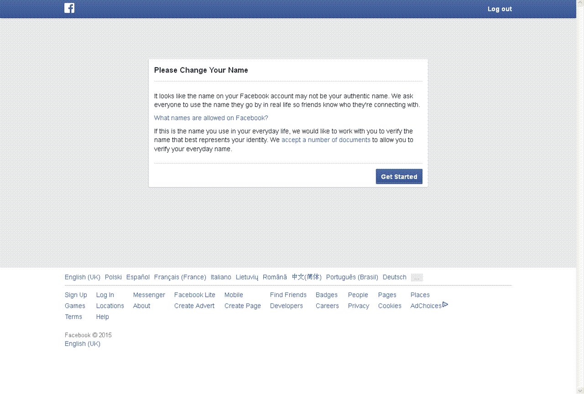Open the Create Advert page

(194, 306)
